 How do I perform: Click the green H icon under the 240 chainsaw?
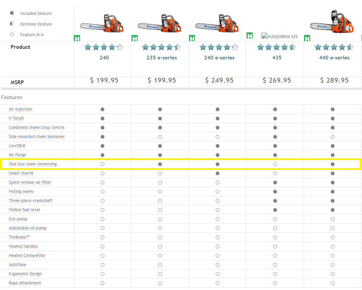click(77, 38)
